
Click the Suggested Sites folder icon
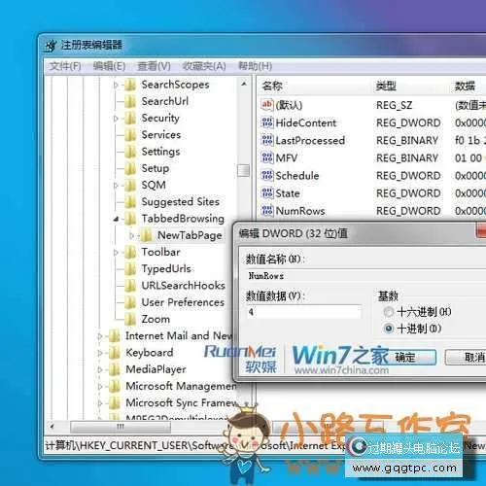(130, 202)
